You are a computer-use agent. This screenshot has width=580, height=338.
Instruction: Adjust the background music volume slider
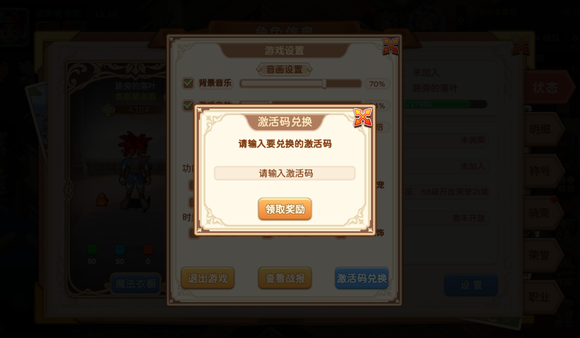[300, 84]
